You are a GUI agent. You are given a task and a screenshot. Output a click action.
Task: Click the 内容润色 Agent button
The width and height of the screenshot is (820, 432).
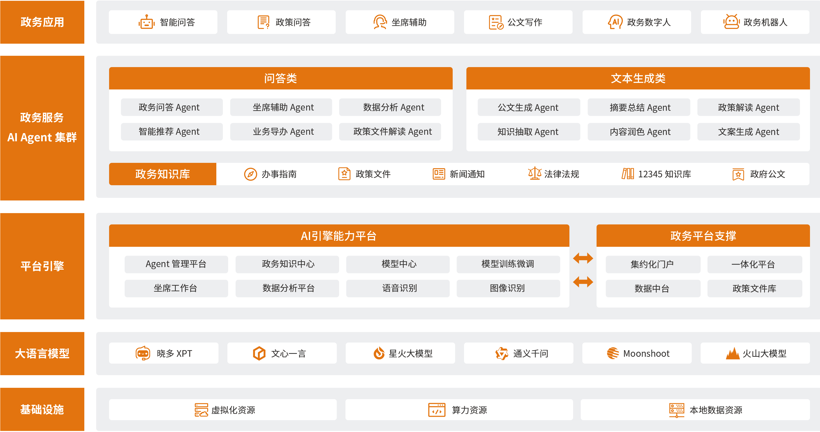pyautogui.click(x=638, y=132)
